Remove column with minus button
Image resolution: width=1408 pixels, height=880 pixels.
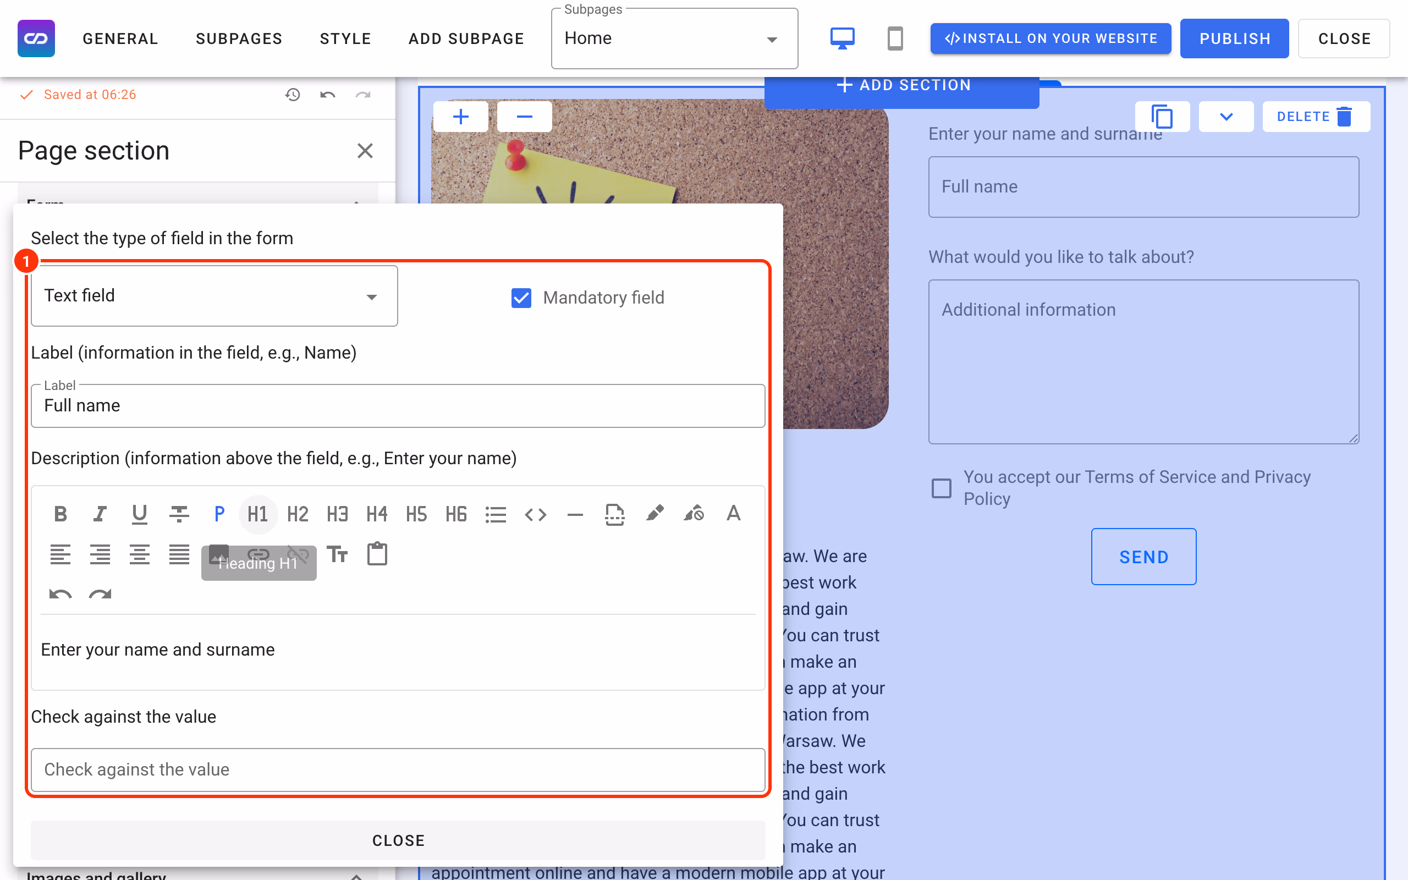point(525,117)
